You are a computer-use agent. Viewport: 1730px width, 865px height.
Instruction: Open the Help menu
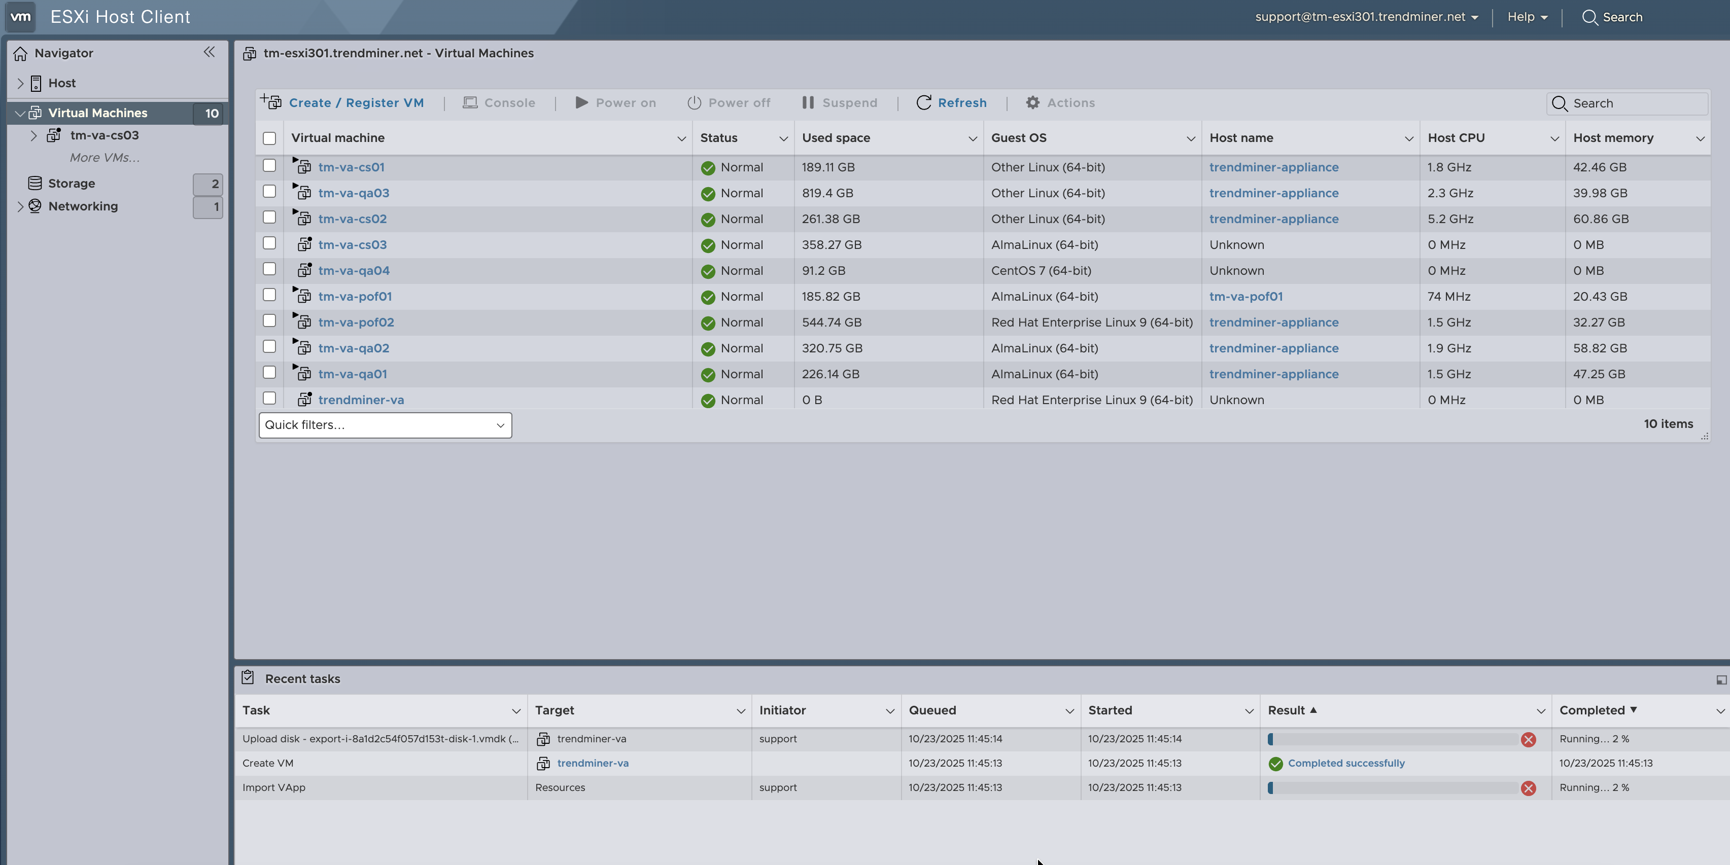[x=1527, y=17]
